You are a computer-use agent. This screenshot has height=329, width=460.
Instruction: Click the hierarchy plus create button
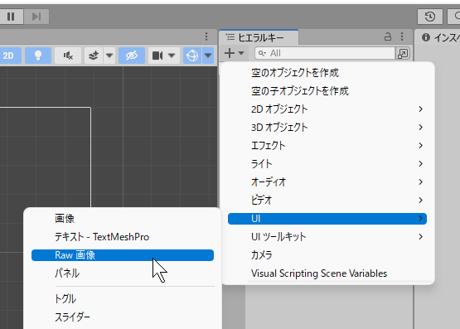[234, 53]
